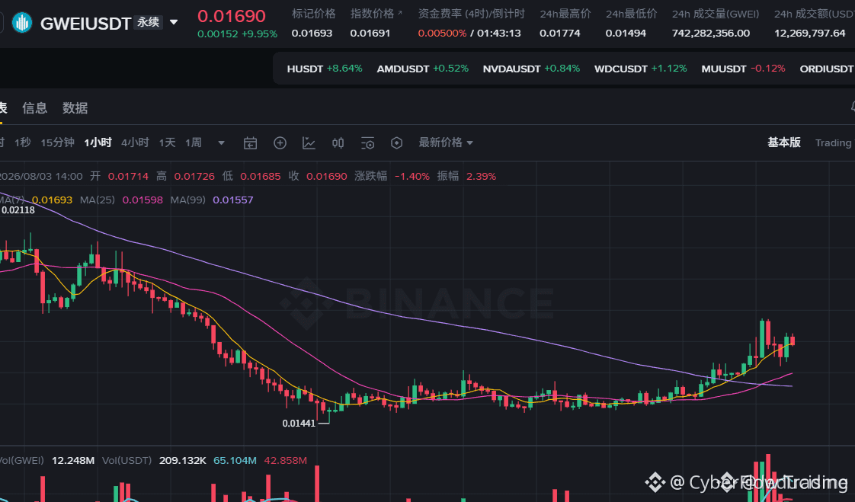Click the 振幅 2.39% readout
The image size is (855, 502).
(467, 176)
